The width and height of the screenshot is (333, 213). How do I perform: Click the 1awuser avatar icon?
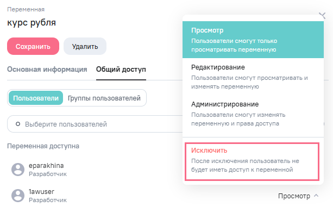[18, 196]
